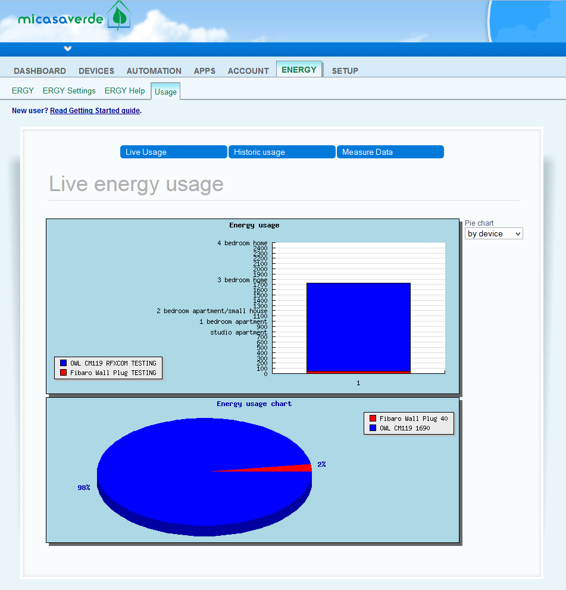This screenshot has width=566, height=590.
Task: Click the Read Getting Started guide link
Action: pyautogui.click(x=95, y=111)
